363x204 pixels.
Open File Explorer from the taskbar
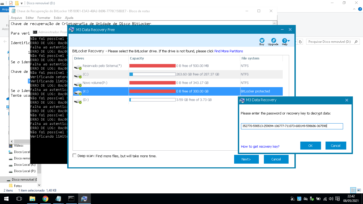tap(32, 199)
